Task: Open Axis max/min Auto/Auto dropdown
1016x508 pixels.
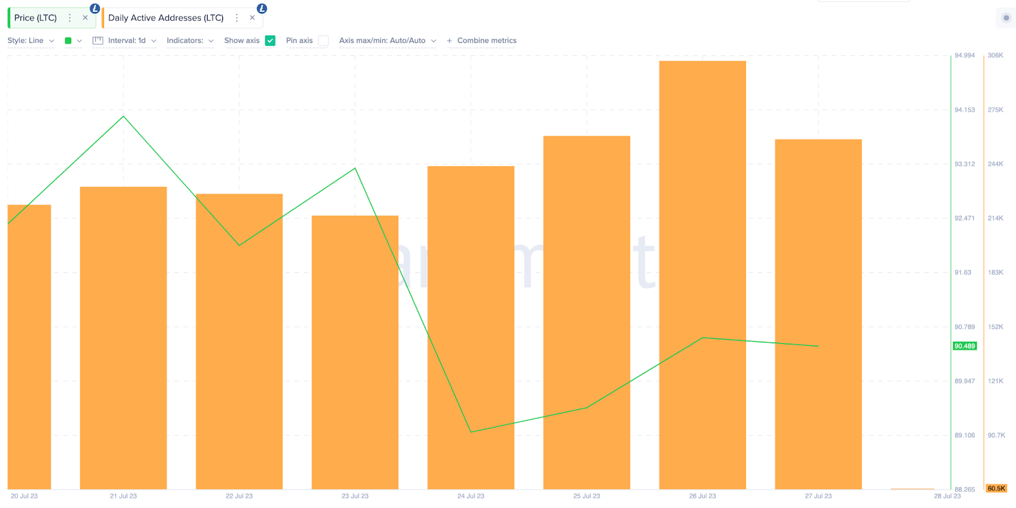Action: coord(387,41)
